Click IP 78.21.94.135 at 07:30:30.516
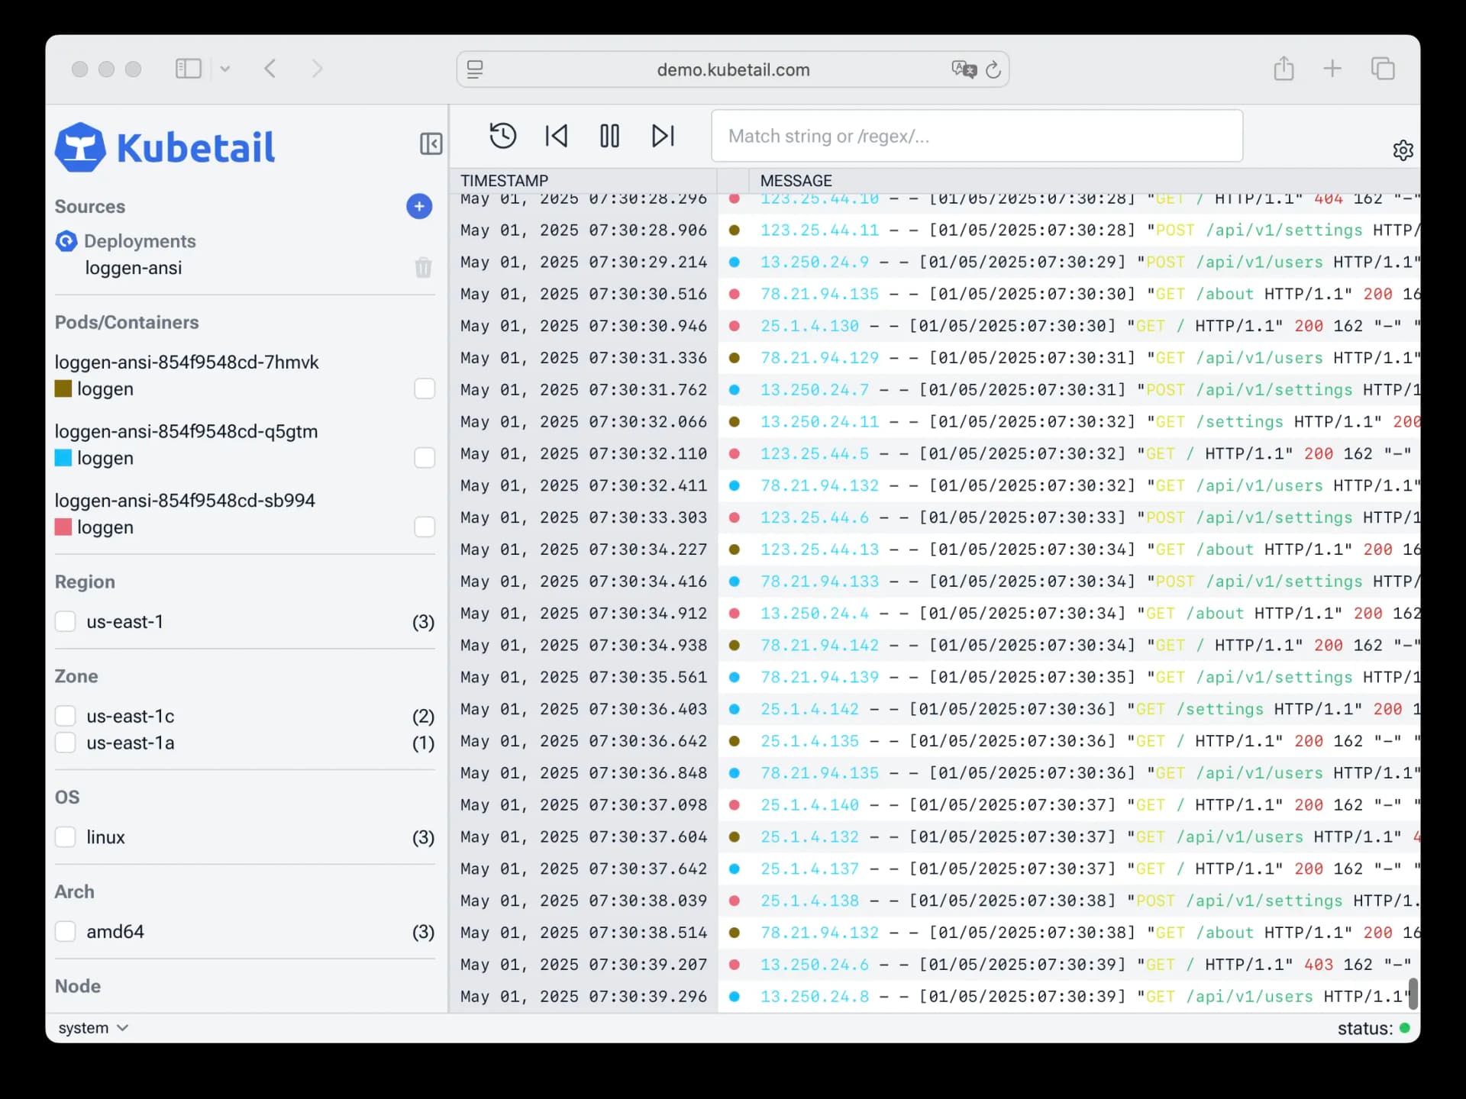The image size is (1466, 1099). (x=819, y=294)
